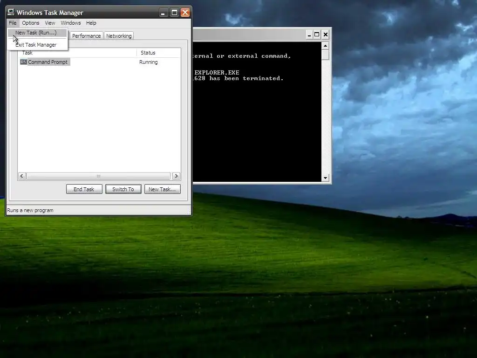
Task: Minimize the Command Prompt window
Action: 309,34
